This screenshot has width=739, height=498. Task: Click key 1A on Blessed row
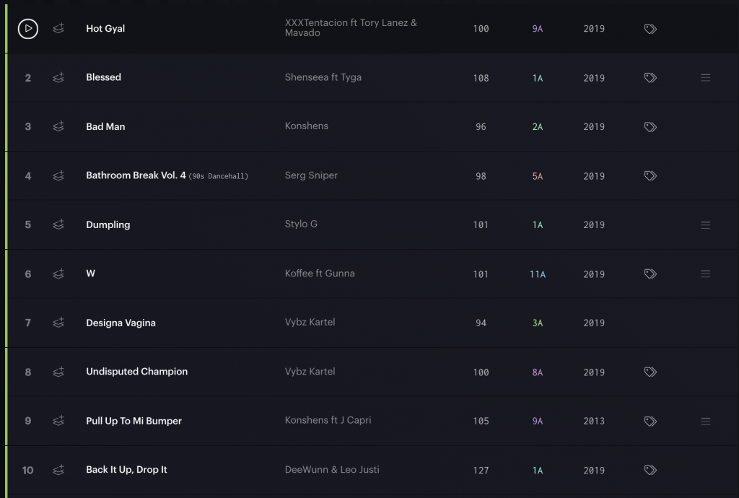[537, 78]
